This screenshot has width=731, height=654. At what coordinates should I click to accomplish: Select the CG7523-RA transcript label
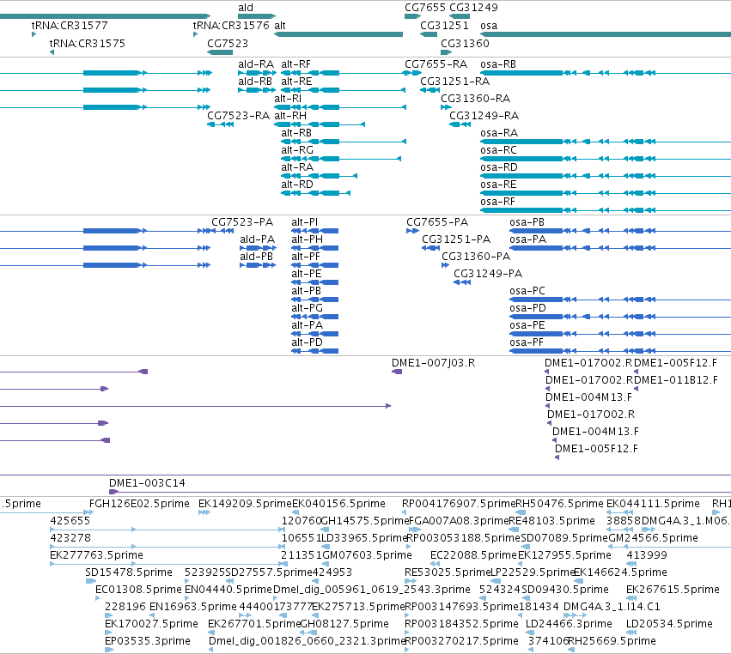tap(238, 116)
